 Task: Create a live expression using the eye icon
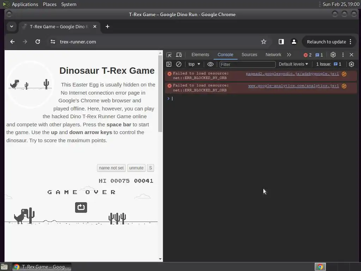pyautogui.click(x=210, y=64)
